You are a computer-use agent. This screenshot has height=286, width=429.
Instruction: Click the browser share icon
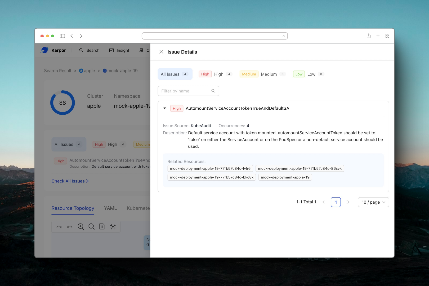coord(369,36)
